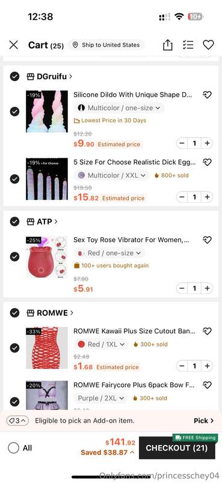This screenshot has height=483, width=222.
Task: Increase quantity of the Rose Vibrator
Action: [x=208, y=289]
